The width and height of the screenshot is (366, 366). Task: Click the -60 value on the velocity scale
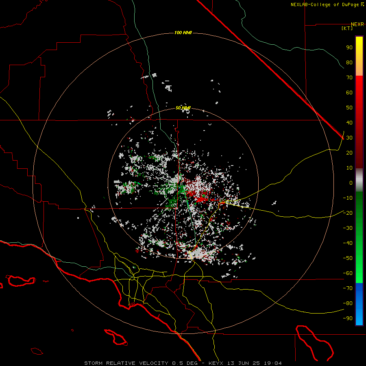(x=348, y=273)
